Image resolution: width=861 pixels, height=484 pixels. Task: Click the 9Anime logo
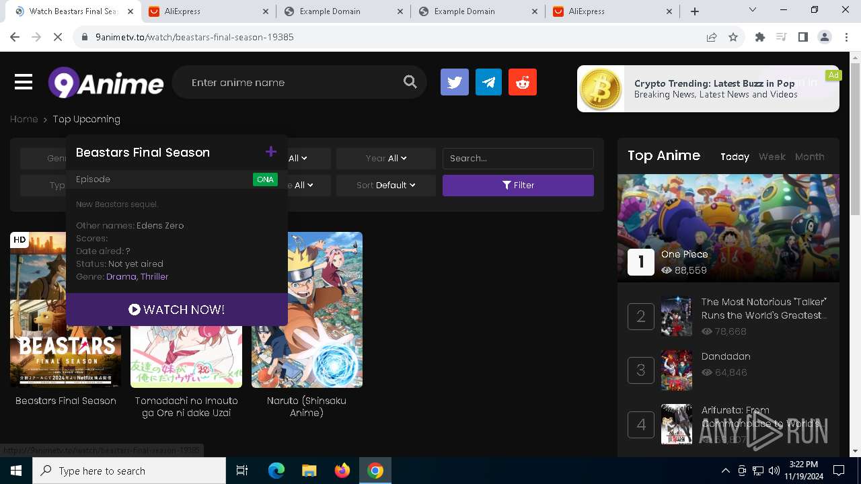coord(106,83)
